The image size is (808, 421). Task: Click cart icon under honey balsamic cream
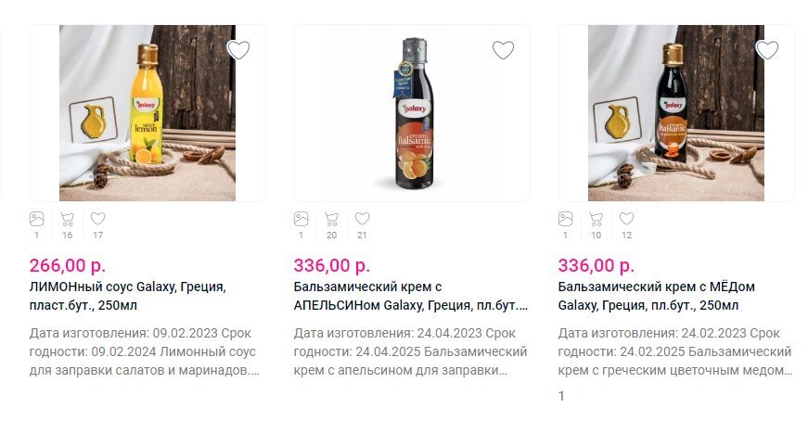(x=596, y=220)
